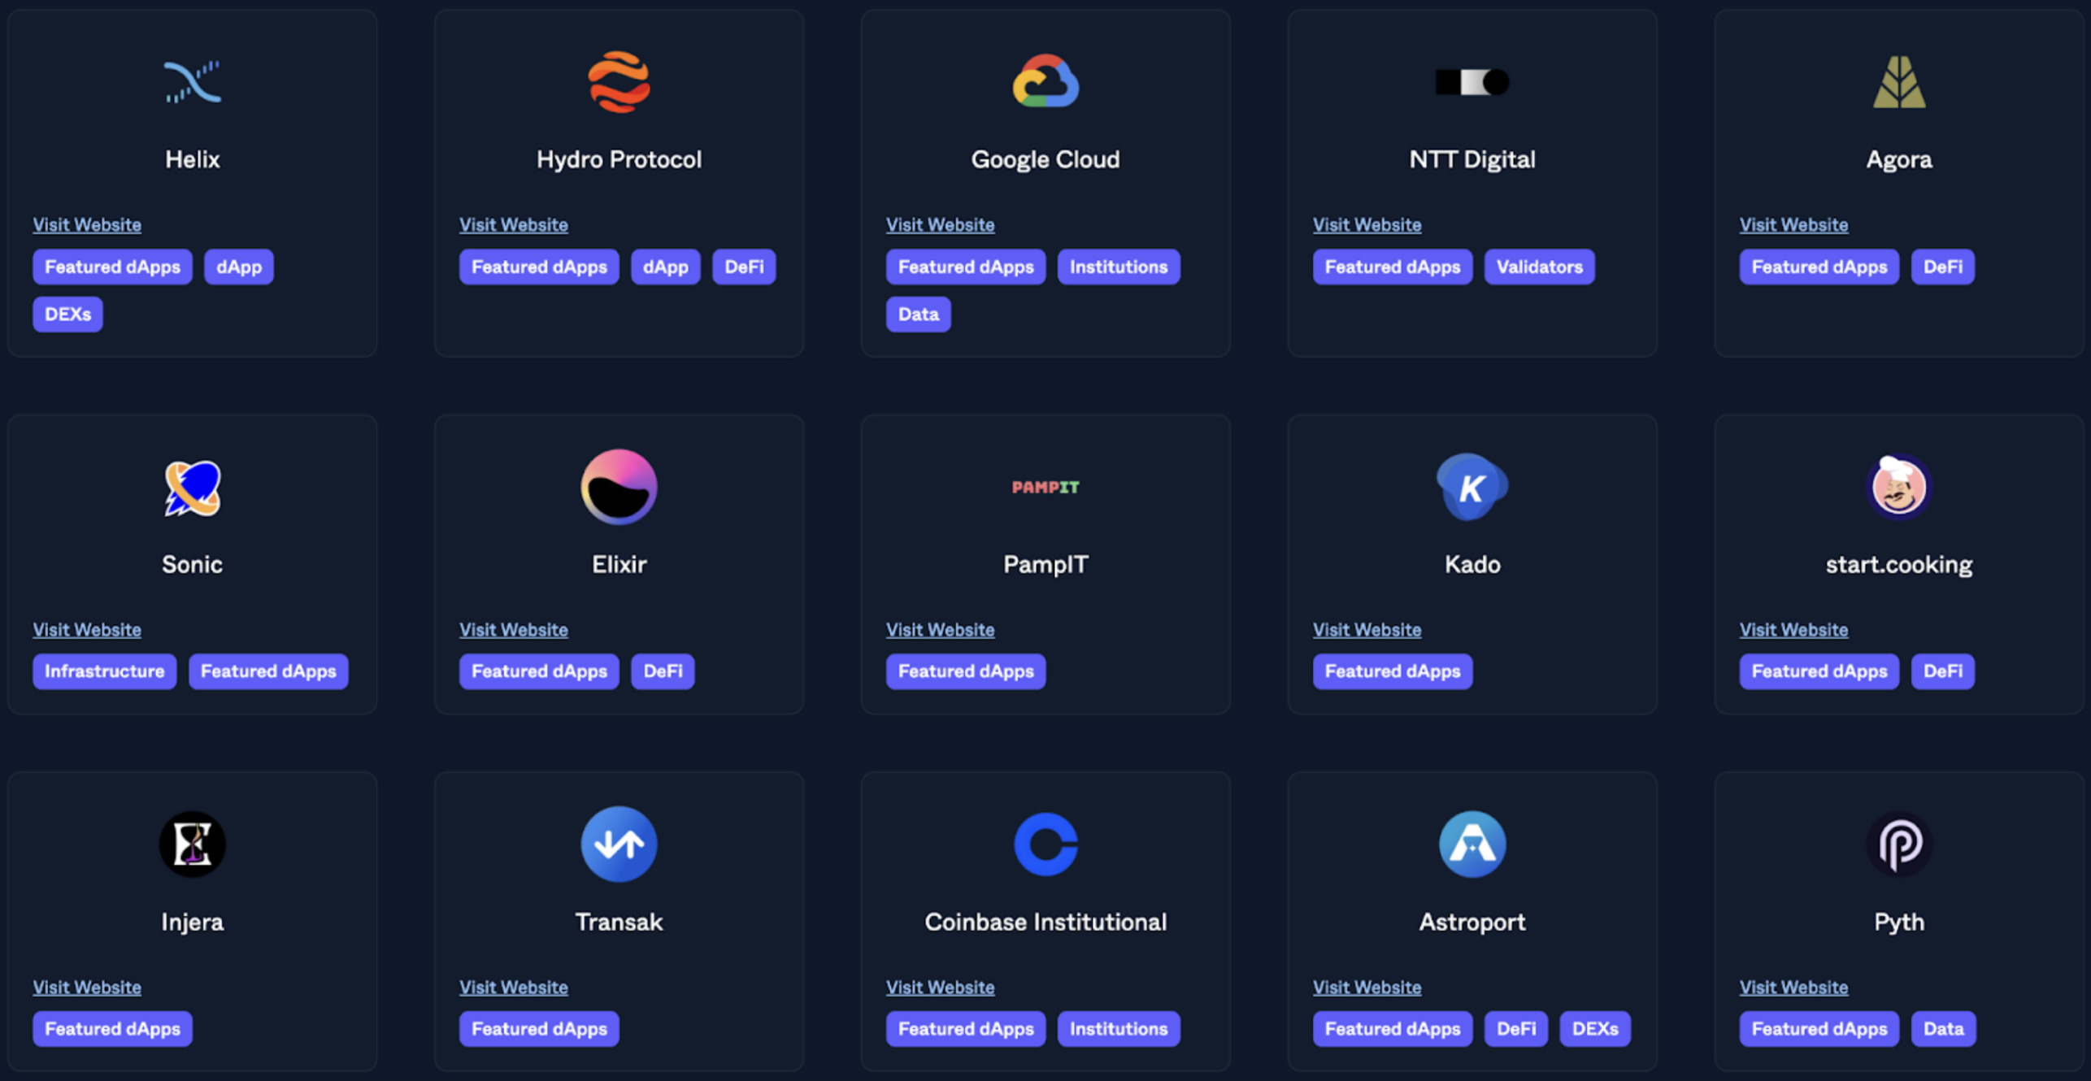The width and height of the screenshot is (2091, 1081).
Task: Click the Astroport logo
Action: pos(1472,844)
